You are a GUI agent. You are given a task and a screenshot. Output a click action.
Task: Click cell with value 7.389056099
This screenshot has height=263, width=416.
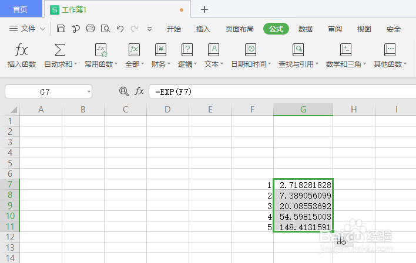point(303,195)
